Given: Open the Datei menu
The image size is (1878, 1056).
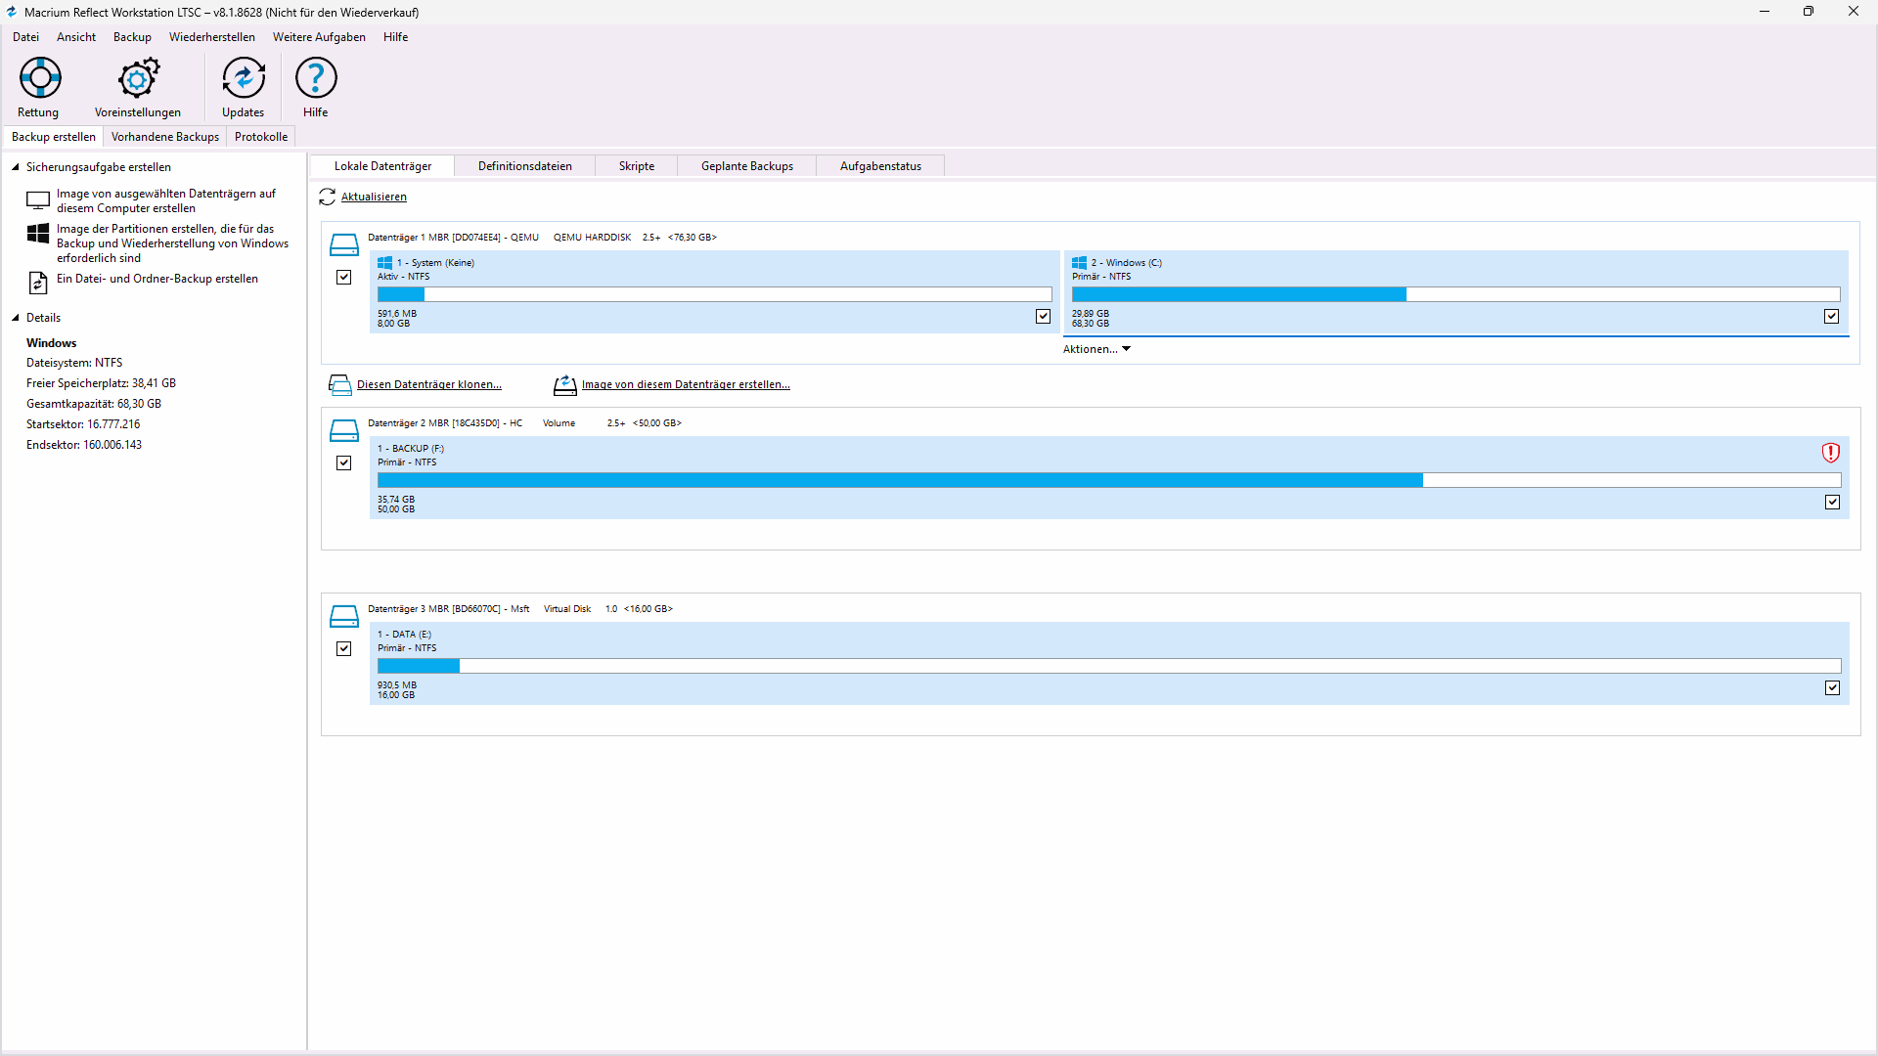Looking at the screenshot, I should [26, 37].
